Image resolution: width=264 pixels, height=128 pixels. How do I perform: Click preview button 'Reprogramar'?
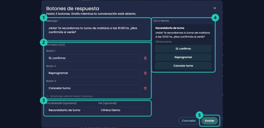[x=183, y=57]
